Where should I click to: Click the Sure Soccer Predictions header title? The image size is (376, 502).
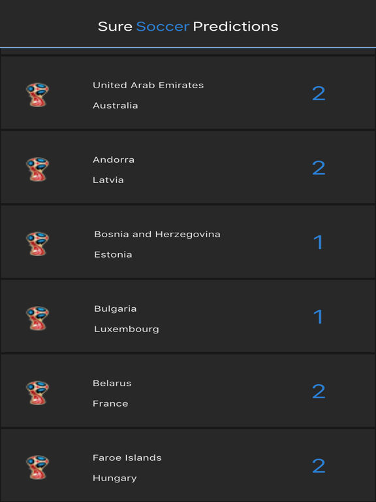(188, 26)
